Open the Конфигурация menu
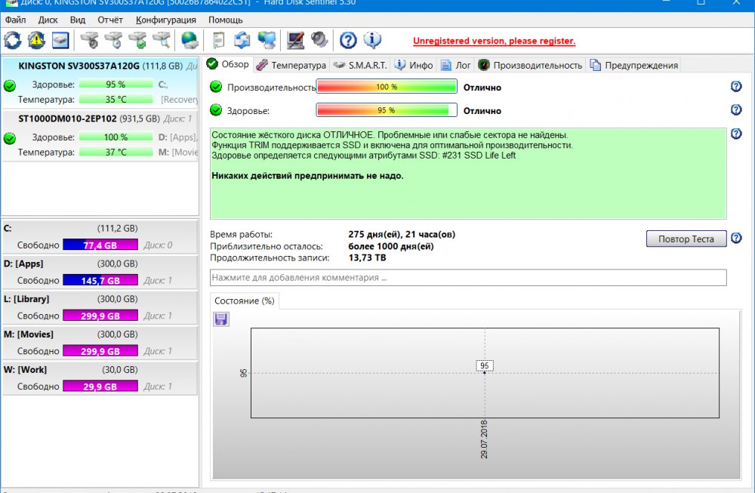This screenshot has width=755, height=493. 165,20
